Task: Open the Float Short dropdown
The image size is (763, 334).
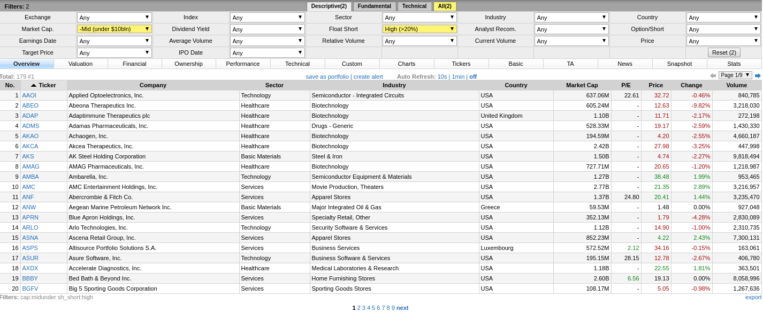Action: click(x=419, y=29)
